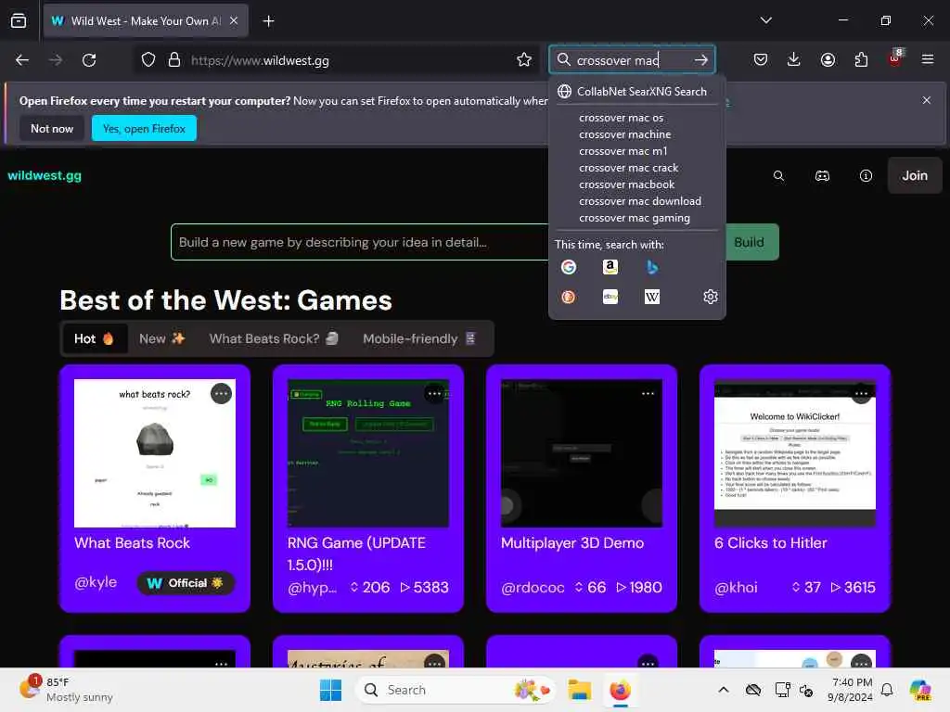Go to wildwest.gg home logo
The image size is (950, 712).
point(45,175)
